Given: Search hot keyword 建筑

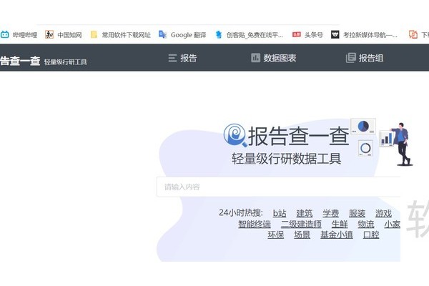Looking at the screenshot, I should tap(305, 213).
